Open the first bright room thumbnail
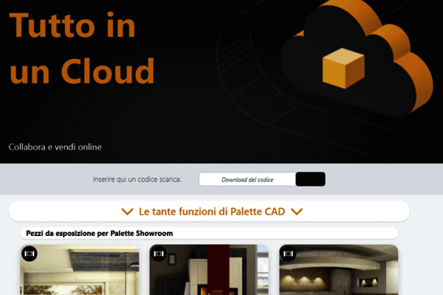 80,270
